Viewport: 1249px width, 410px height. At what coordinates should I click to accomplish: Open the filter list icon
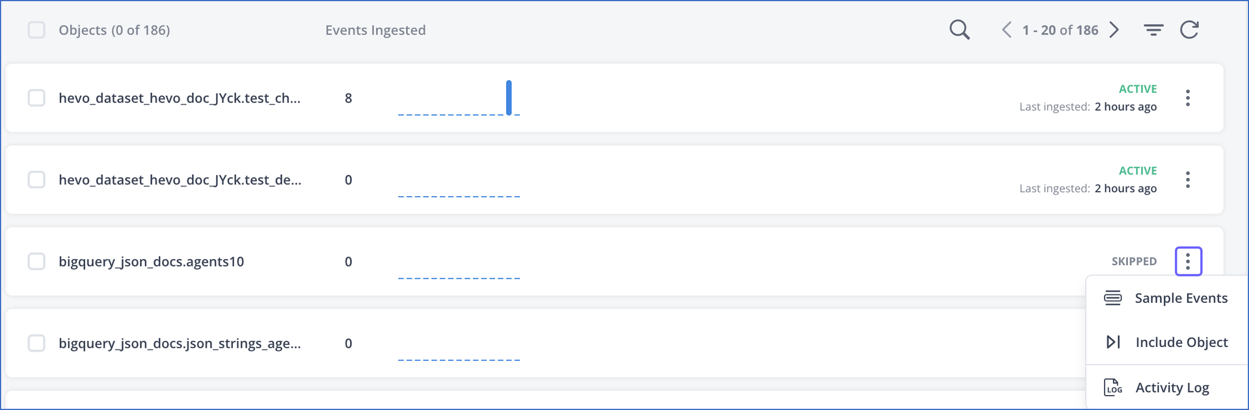(1153, 30)
